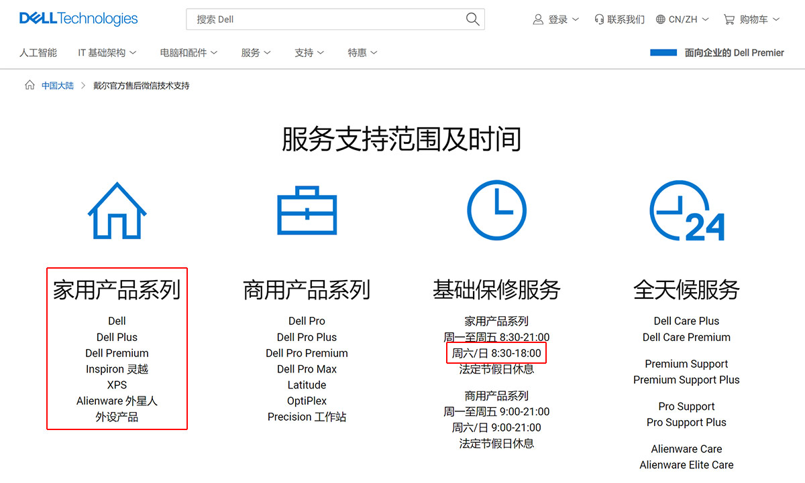
Task: Click the blue Dell Premier bar icon
Action: [x=663, y=52]
